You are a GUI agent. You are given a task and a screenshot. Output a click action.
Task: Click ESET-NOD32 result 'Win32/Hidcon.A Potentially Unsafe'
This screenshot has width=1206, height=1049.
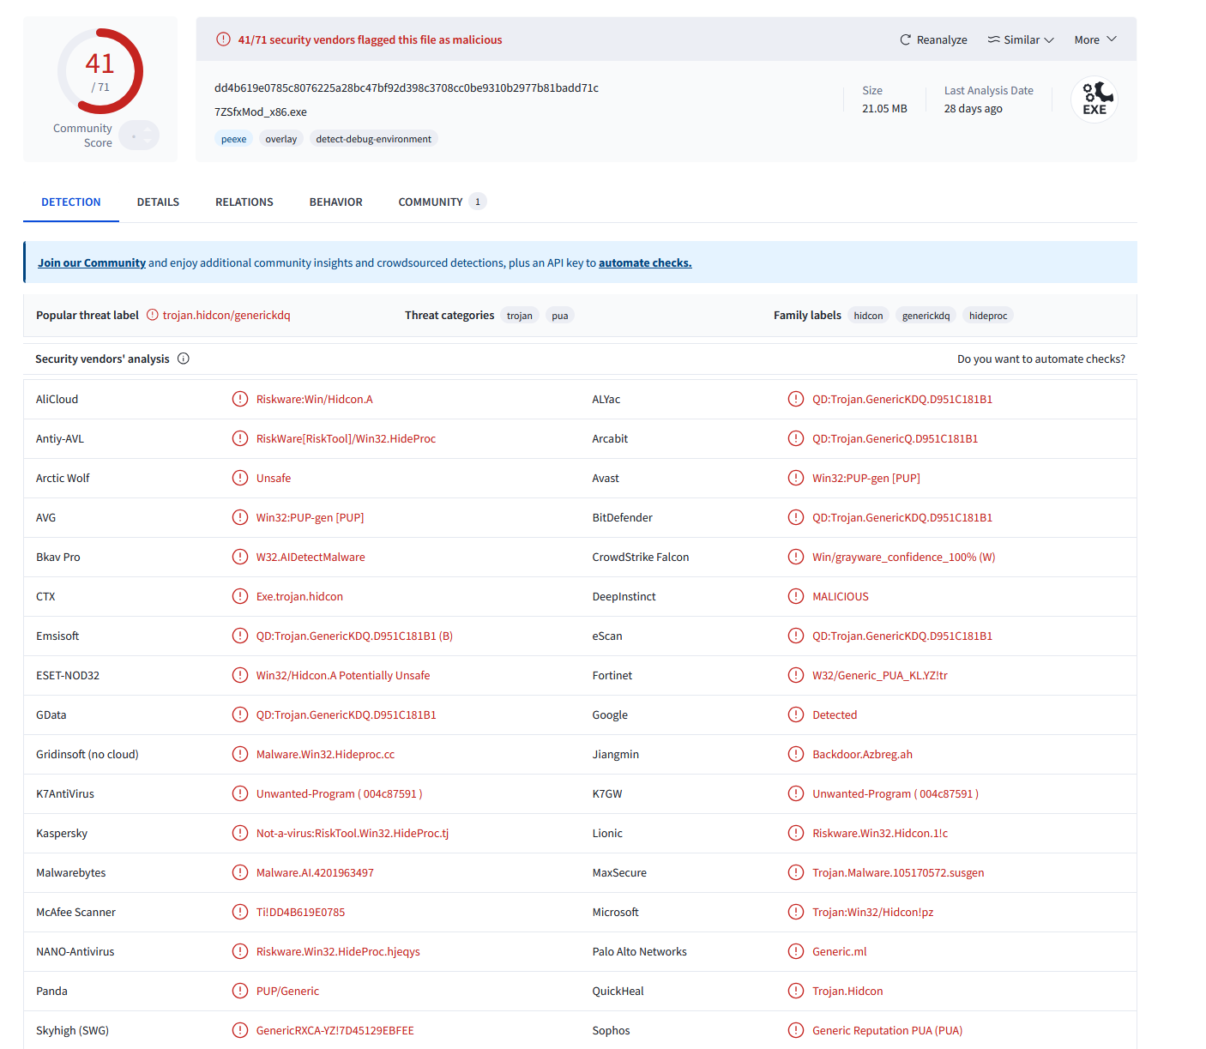point(343,676)
